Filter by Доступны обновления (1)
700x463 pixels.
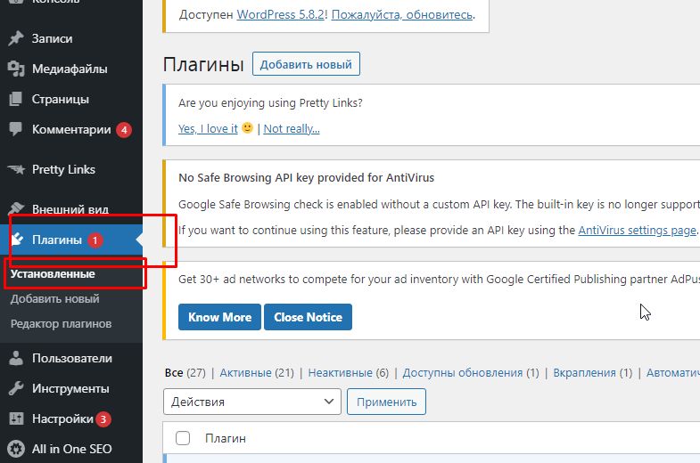(x=471, y=372)
